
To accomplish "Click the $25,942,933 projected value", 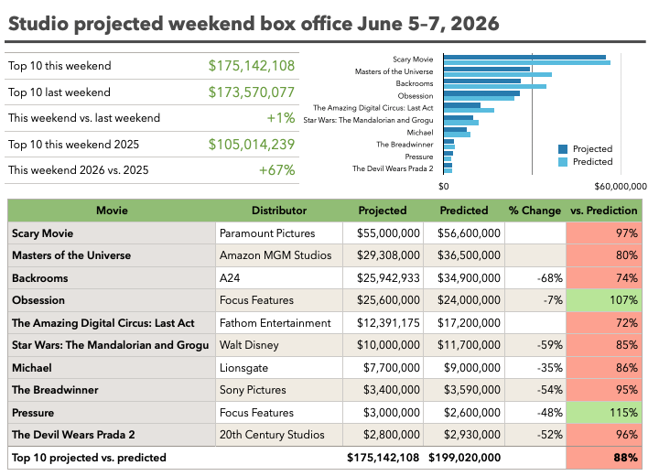I will [x=388, y=278].
